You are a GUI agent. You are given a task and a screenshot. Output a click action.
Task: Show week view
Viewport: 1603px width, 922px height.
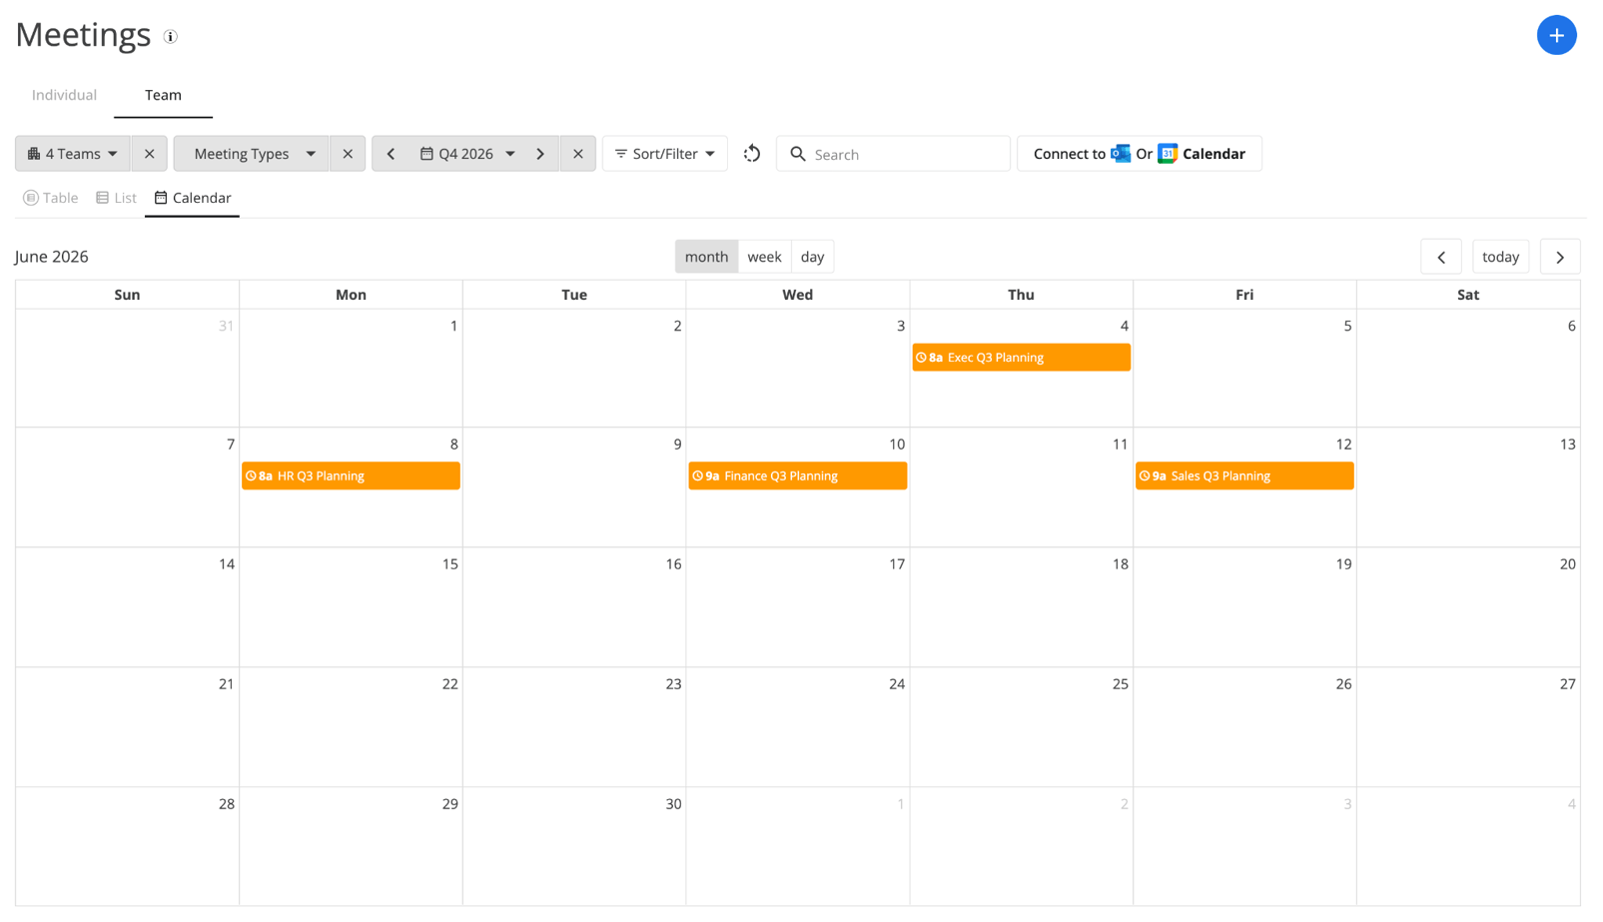coord(764,257)
